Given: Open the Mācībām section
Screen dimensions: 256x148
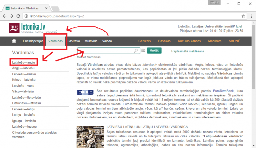Looking at the screenshot, I should (x=215, y=41).
